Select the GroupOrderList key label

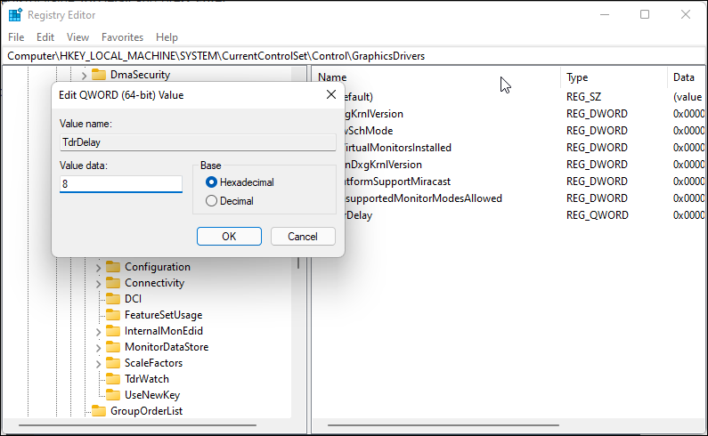(147, 411)
